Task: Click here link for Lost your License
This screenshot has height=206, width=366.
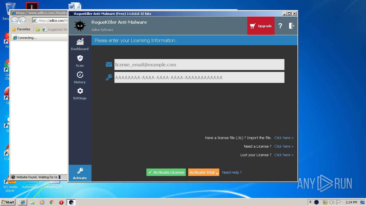Action: coord(284,155)
